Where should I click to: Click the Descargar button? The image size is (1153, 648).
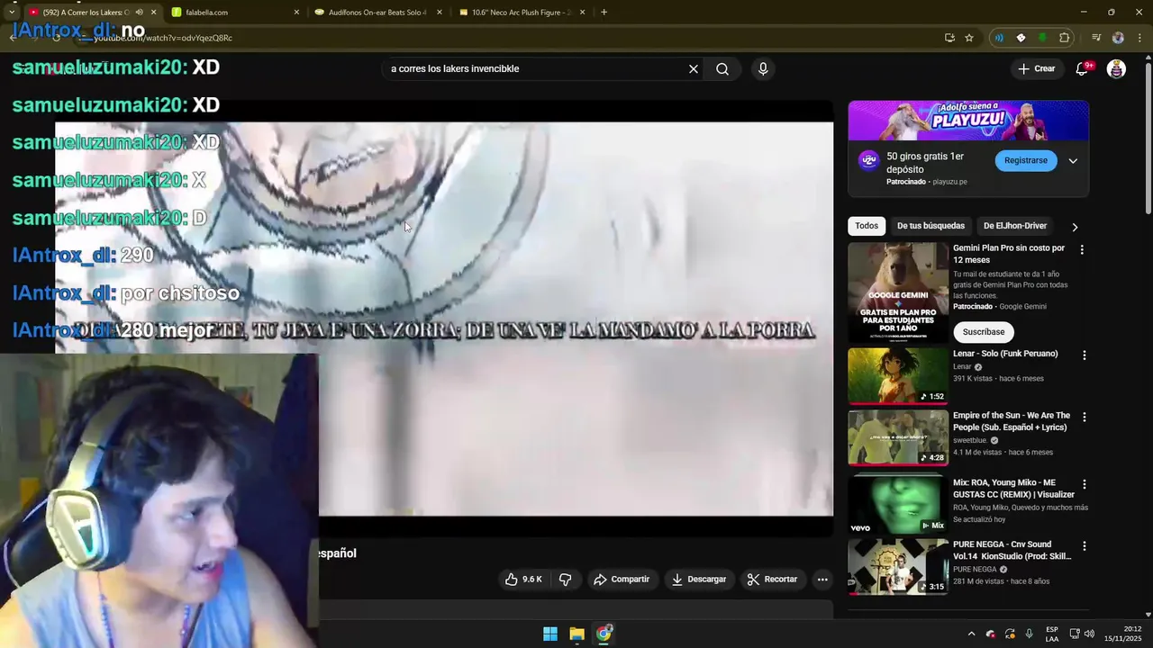[x=698, y=580]
